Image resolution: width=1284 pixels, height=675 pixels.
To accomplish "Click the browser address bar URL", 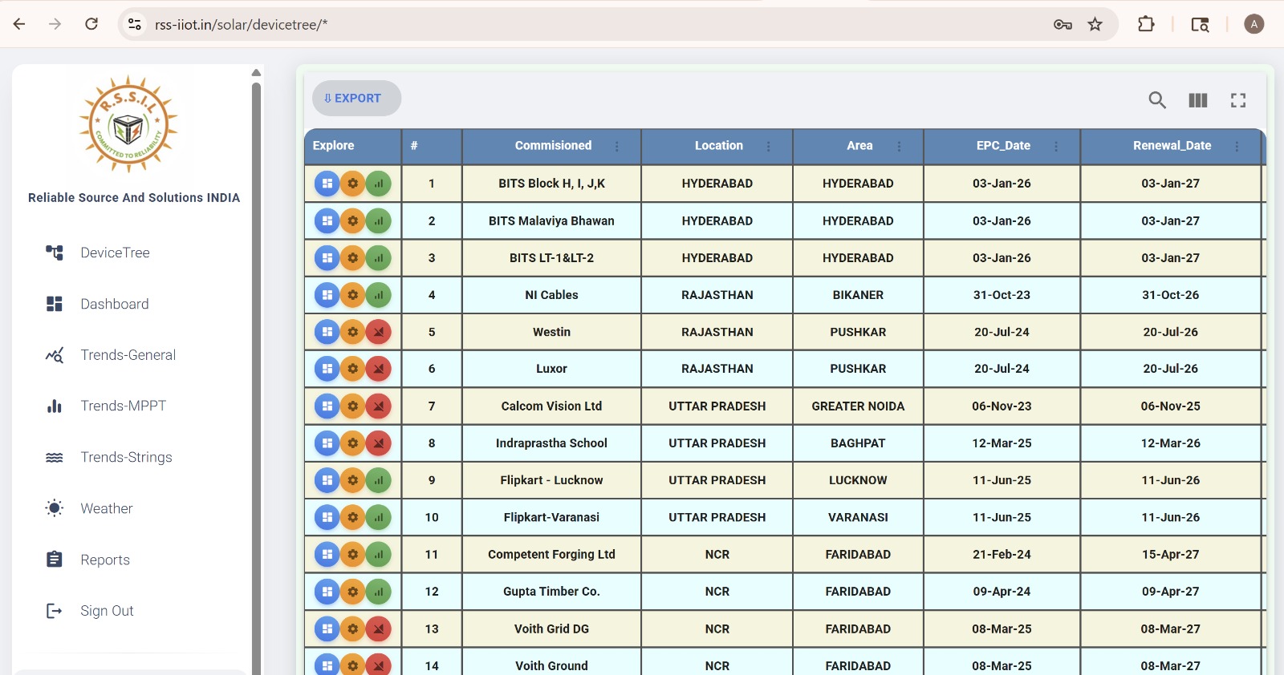I will pos(241,24).
